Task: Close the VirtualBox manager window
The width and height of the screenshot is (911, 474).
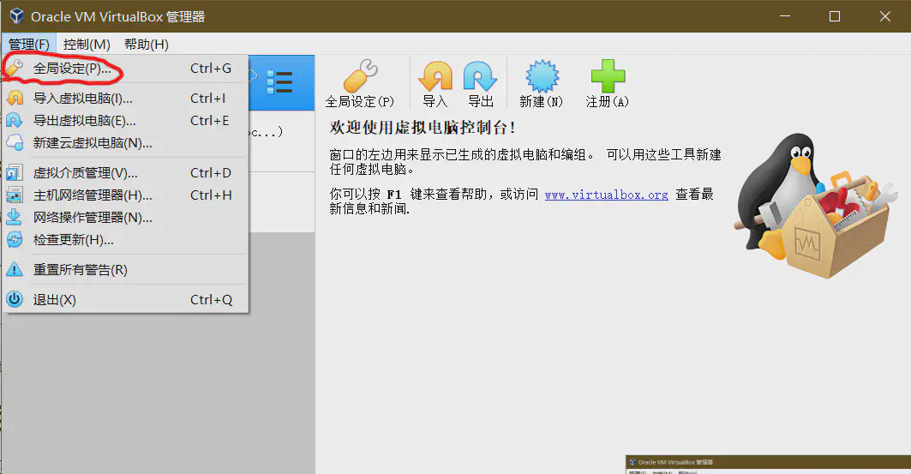Action: tap(884, 16)
